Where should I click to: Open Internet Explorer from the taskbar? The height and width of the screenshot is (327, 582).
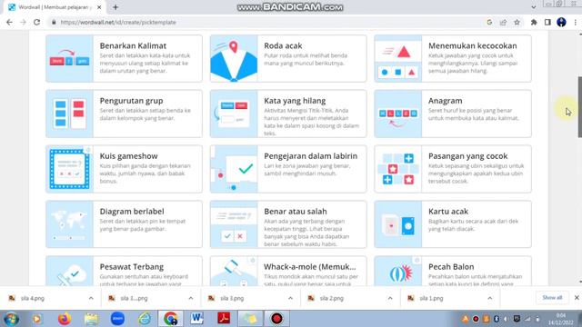click(145, 319)
